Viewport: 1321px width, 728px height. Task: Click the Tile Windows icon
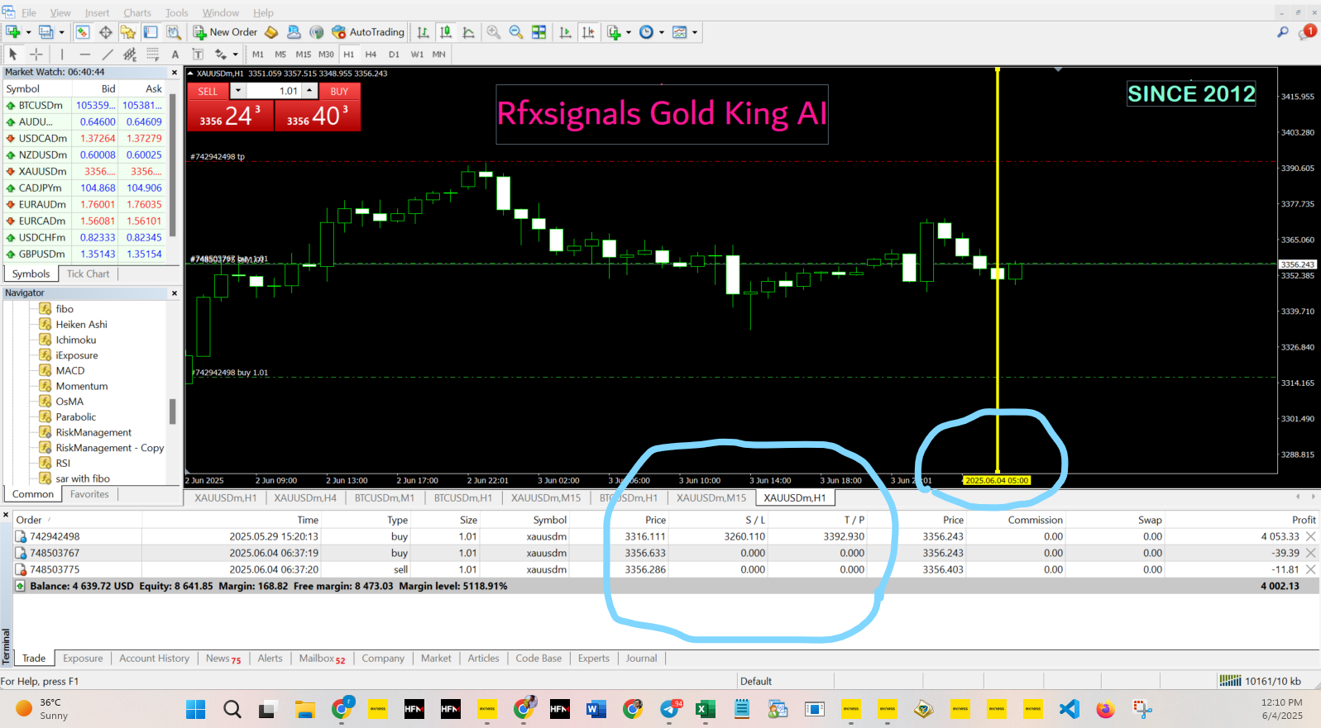[538, 32]
